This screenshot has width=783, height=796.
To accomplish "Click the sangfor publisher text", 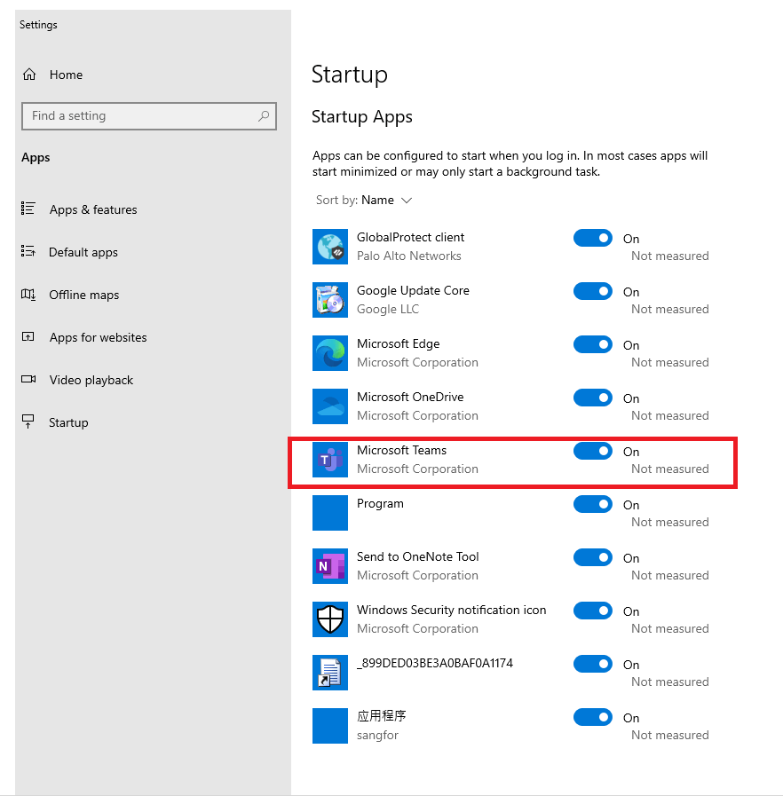I will (x=377, y=736).
